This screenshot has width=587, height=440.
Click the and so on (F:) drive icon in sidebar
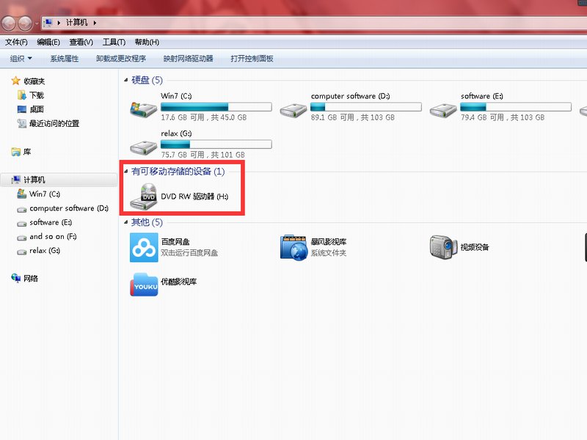point(22,238)
